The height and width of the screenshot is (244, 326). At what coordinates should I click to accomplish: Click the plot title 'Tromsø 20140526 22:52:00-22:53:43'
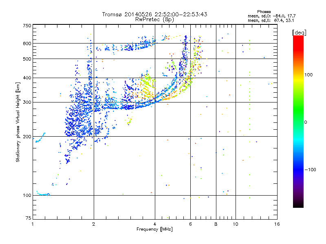(x=154, y=14)
